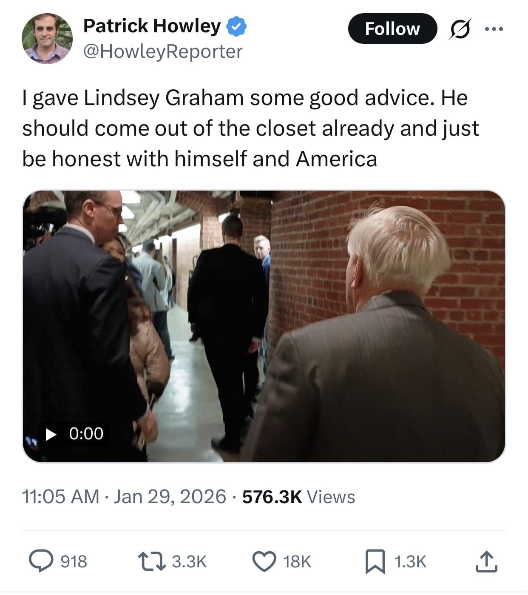This screenshot has height=595, width=528.
Task: Click the repost arrows icon
Action: [x=151, y=561]
